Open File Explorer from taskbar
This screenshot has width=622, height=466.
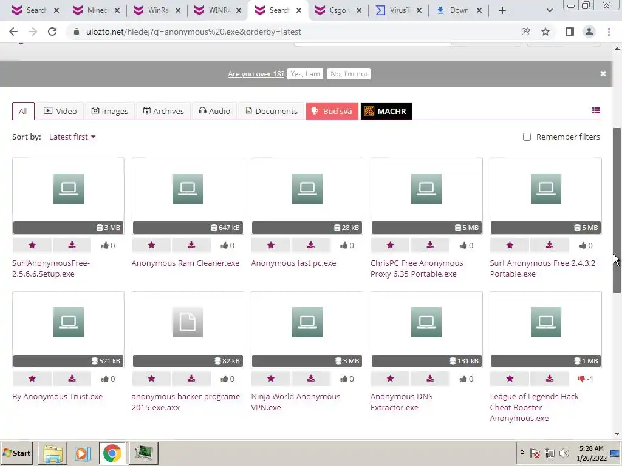[52, 453]
